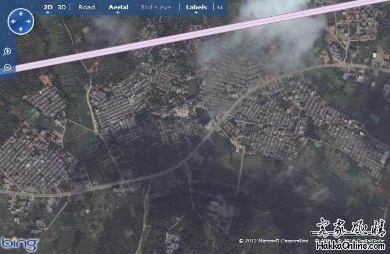Select the Aerial map view
The height and width of the screenshot is (254, 390).
[x=118, y=8]
